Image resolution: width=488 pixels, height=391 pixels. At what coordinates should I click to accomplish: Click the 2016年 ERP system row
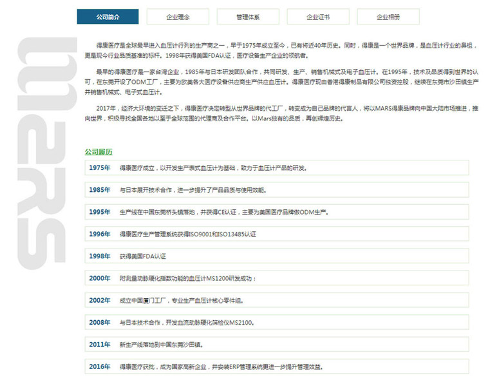(277, 367)
